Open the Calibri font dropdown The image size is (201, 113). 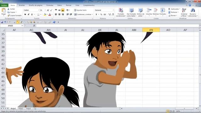click(39, 10)
